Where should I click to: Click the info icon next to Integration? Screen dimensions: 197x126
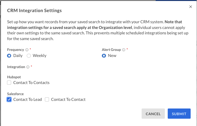pos(28,67)
